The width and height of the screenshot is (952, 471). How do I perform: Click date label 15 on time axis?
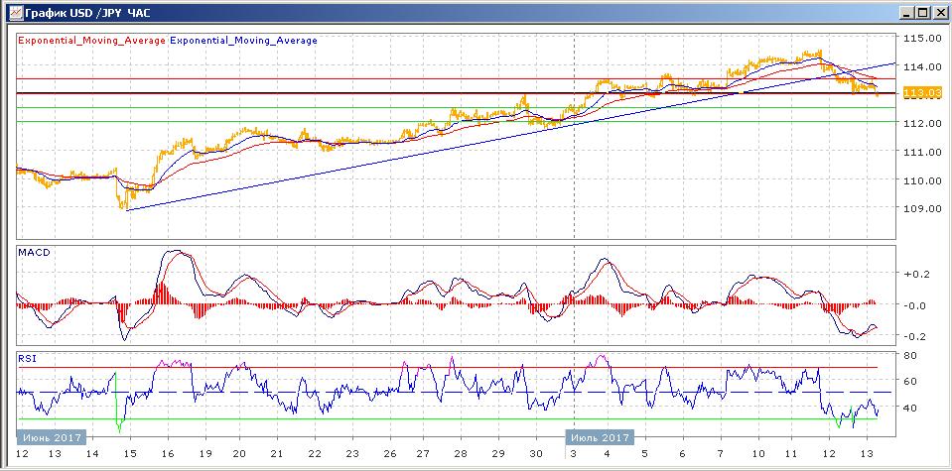[130, 454]
